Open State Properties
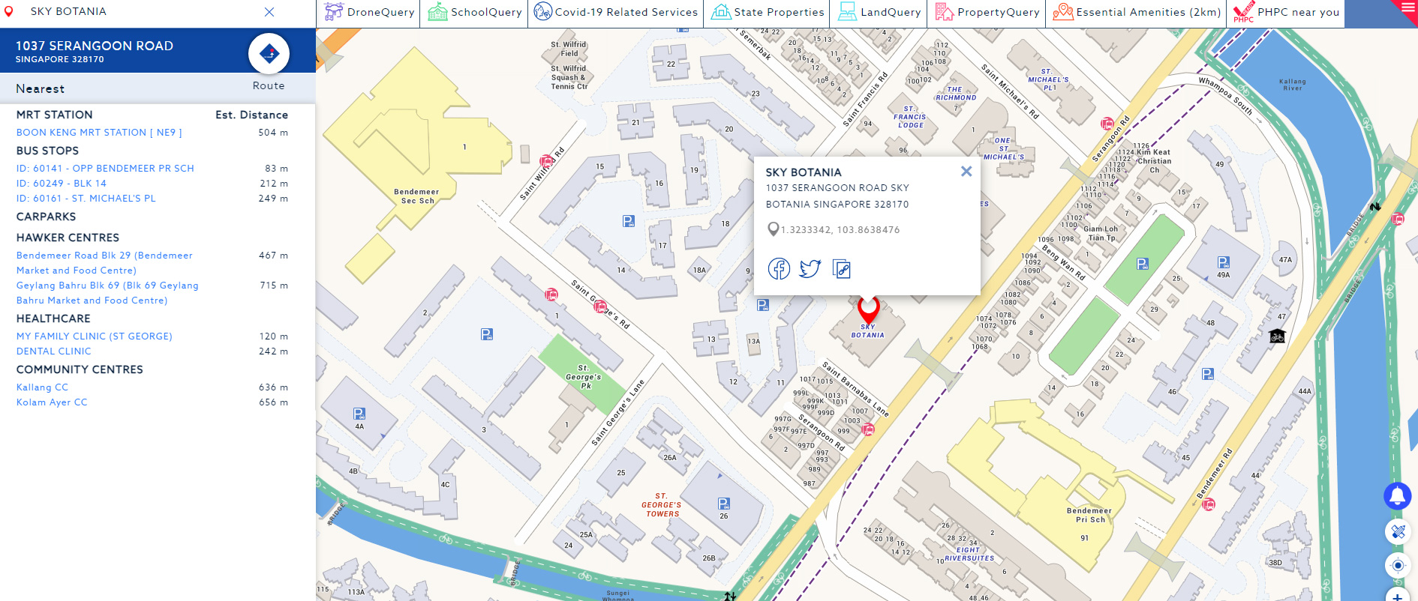The image size is (1418, 601). (x=767, y=12)
